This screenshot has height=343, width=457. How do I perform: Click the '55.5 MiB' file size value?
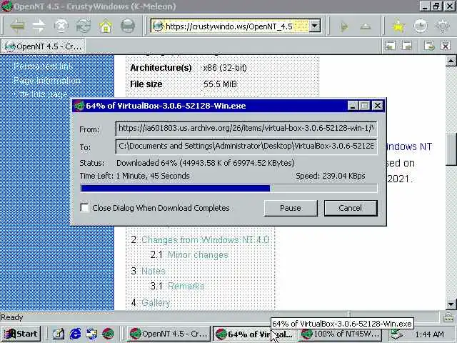[x=220, y=84]
